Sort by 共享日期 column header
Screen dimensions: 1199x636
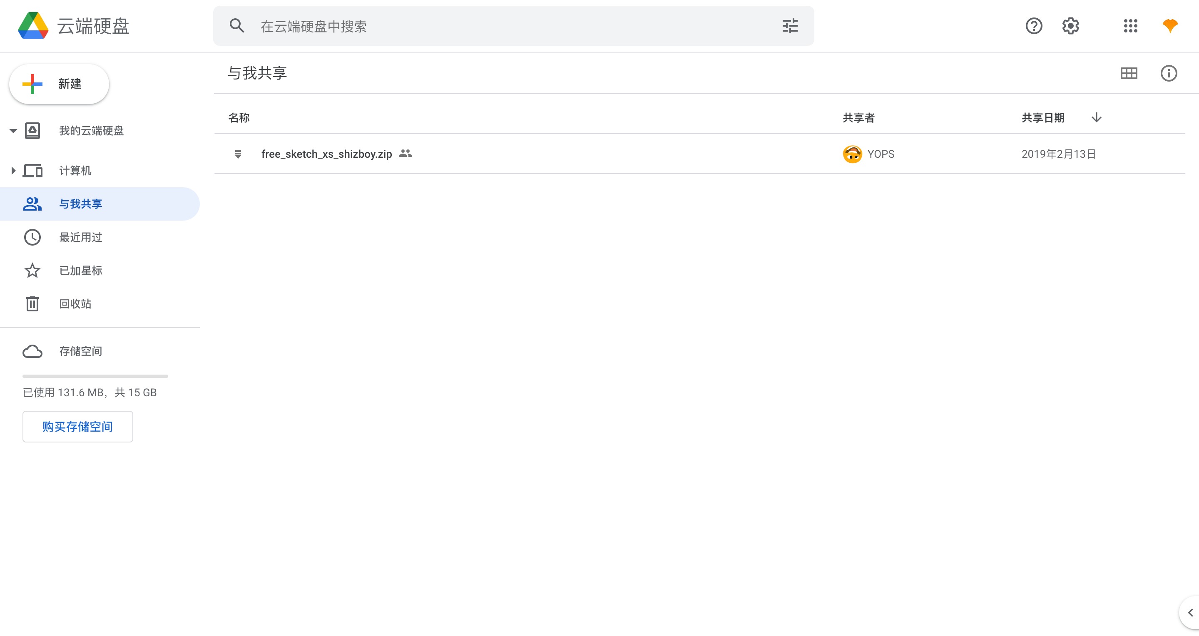click(x=1043, y=118)
